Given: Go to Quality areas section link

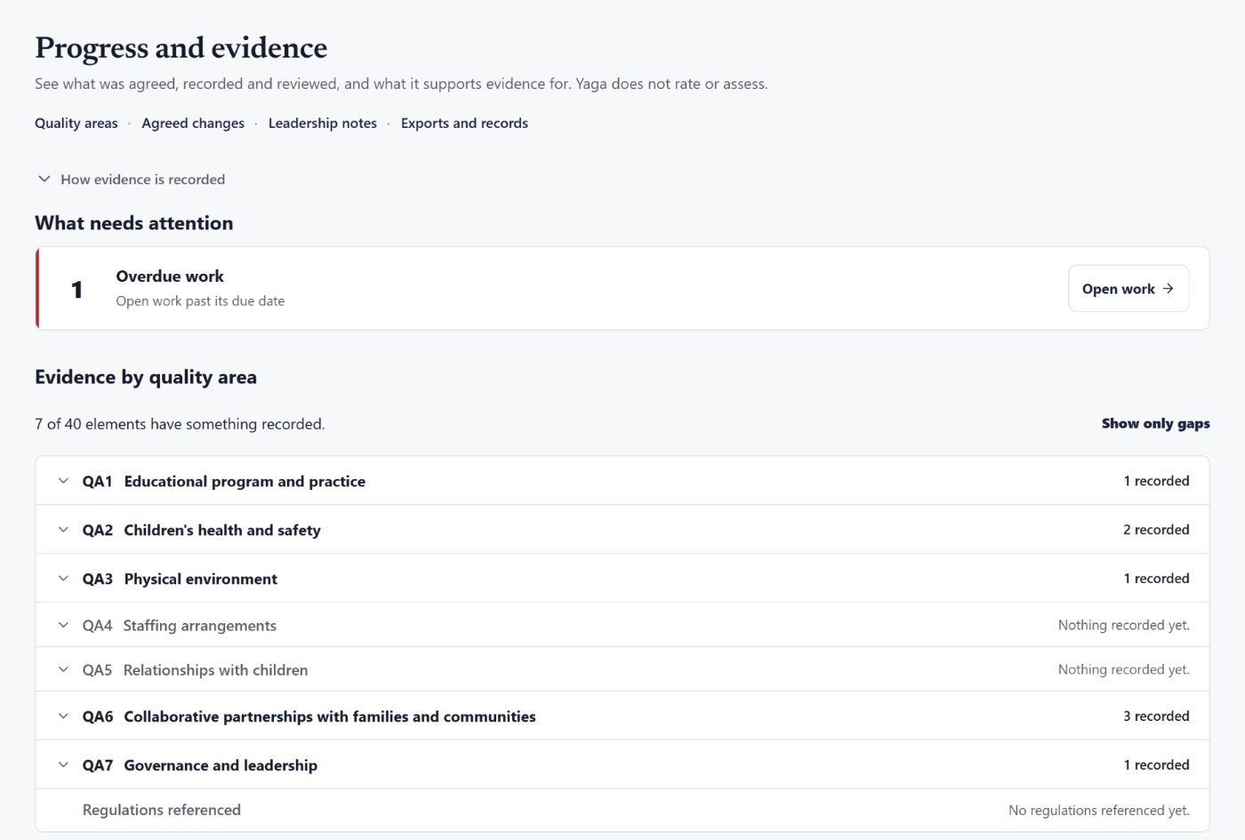Looking at the screenshot, I should pyautogui.click(x=76, y=123).
